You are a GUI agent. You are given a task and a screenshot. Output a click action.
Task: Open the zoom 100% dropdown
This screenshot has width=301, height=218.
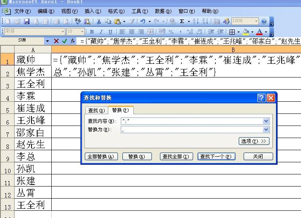tap(256, 21)
